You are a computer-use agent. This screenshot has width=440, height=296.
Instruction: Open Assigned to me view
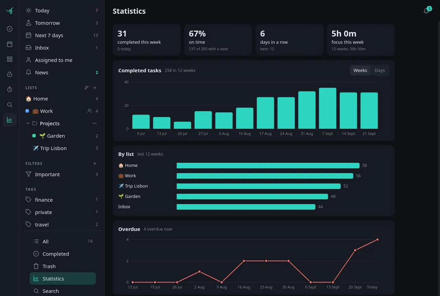click(x=62, y=60)
